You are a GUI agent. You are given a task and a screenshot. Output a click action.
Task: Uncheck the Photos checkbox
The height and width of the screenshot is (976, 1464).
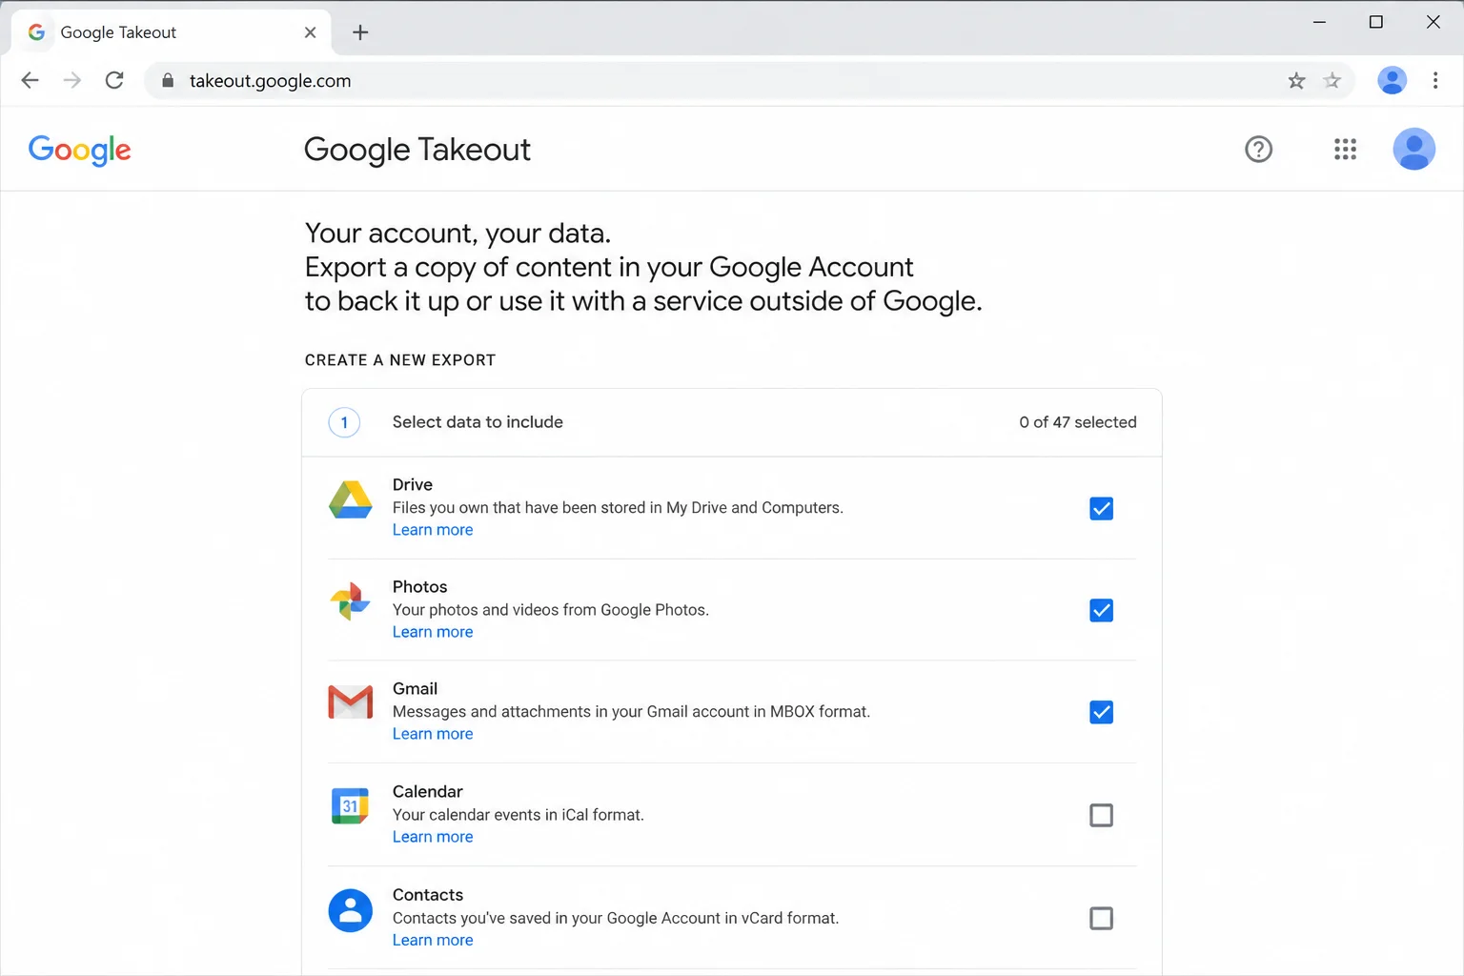pyautogui.click(x=1101, y=610)
